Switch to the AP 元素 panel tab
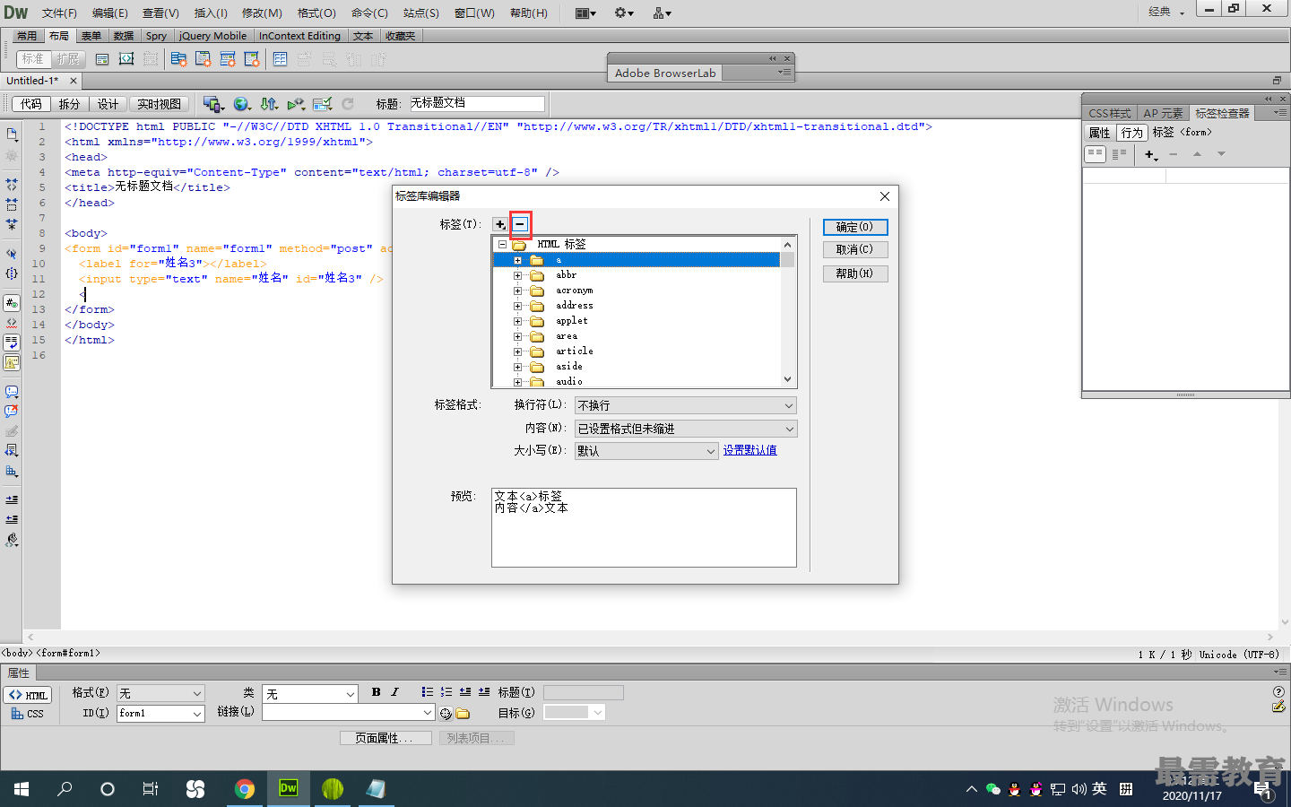This screenshot has height=807, width=1291. 1163,113
